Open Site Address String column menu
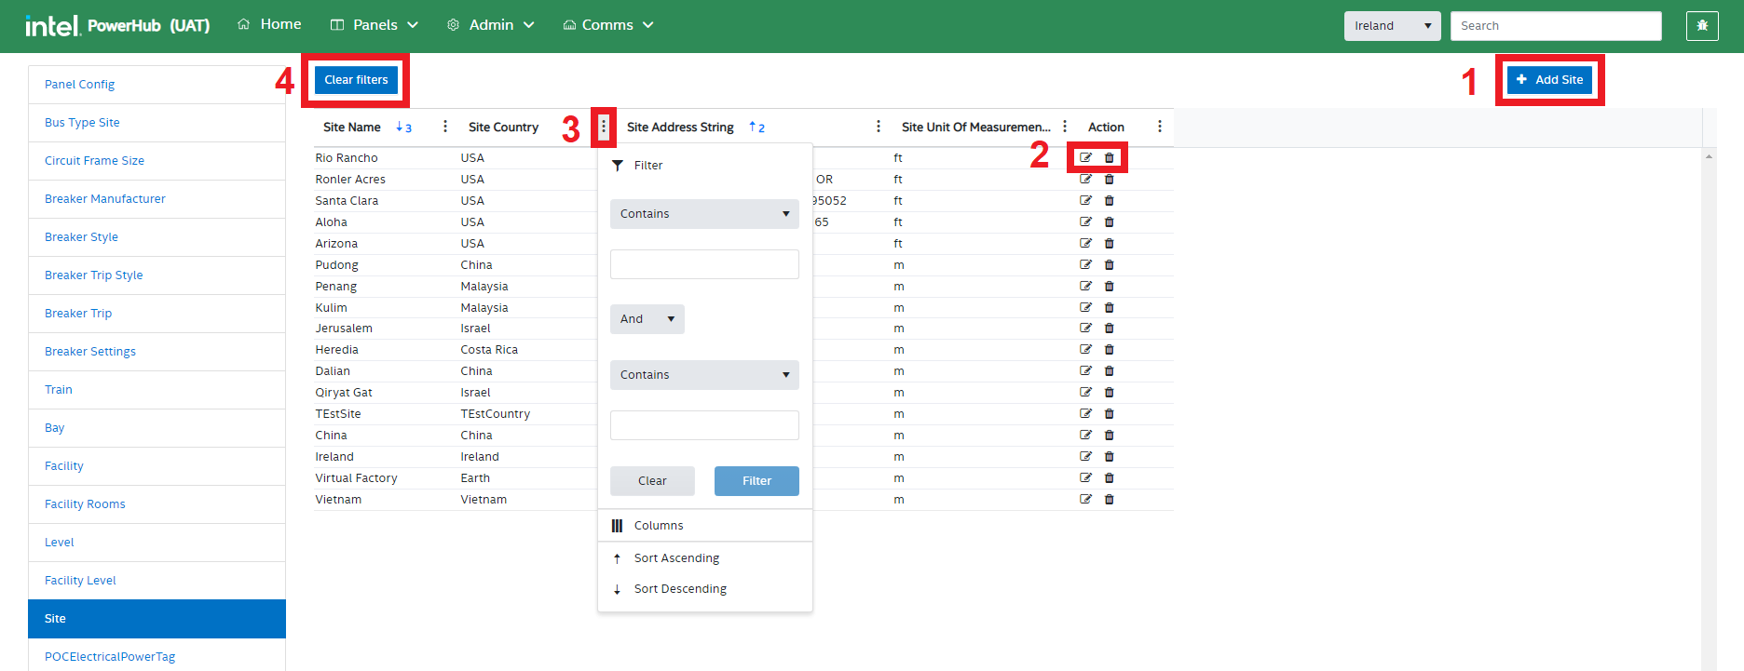This screenshot has height=671, width=1744. [x=878, y=127]
